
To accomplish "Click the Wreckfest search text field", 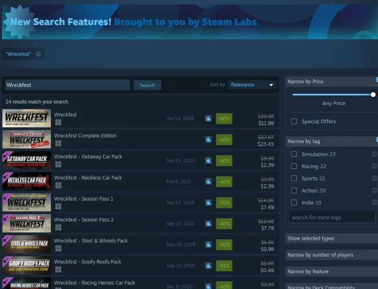I will point(67,85).
